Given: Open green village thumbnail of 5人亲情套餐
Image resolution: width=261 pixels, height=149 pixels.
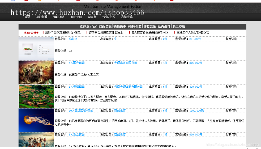Looking at the screenshot, I should [x=36, y=96].
